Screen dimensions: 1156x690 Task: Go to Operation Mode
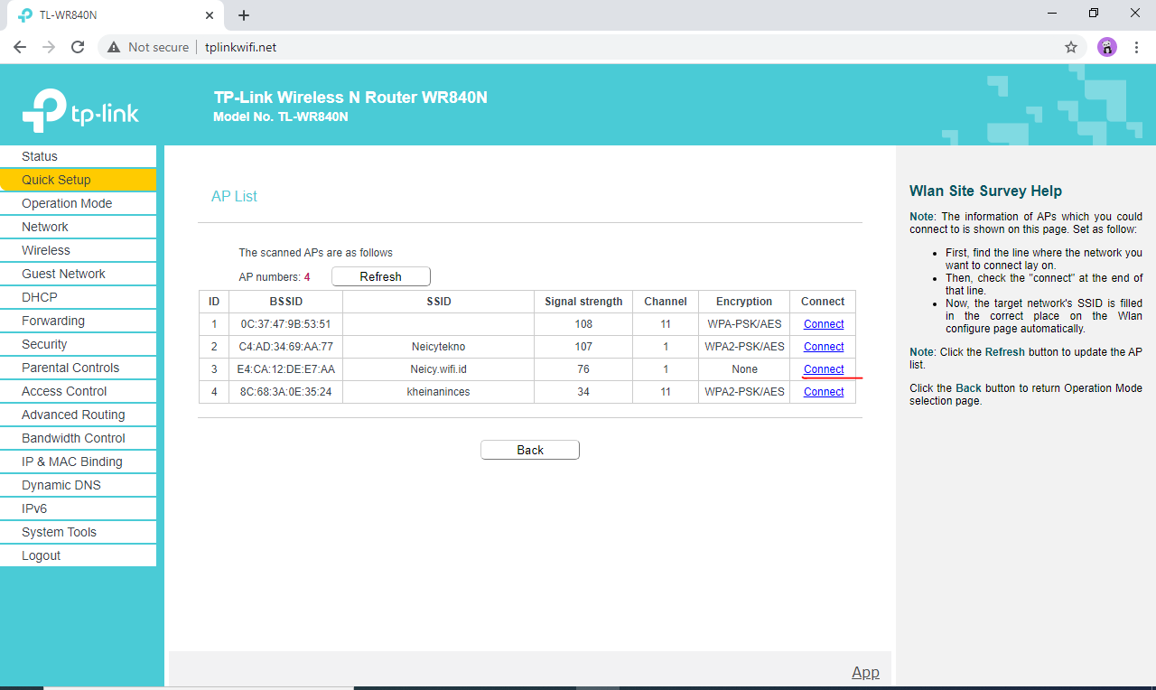tap(78, 203)
